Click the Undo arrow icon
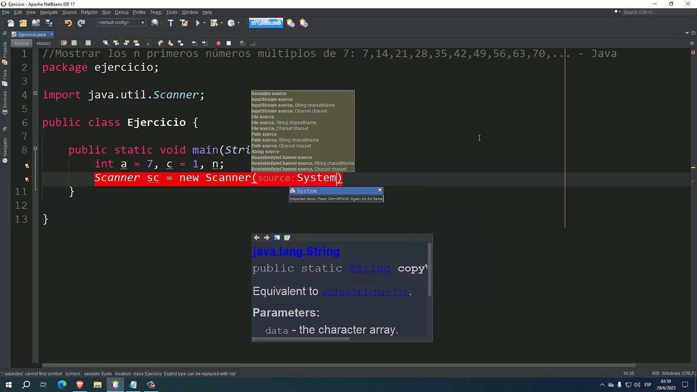The width and height of the screenshot is (697, 392). tap(68, 23)
